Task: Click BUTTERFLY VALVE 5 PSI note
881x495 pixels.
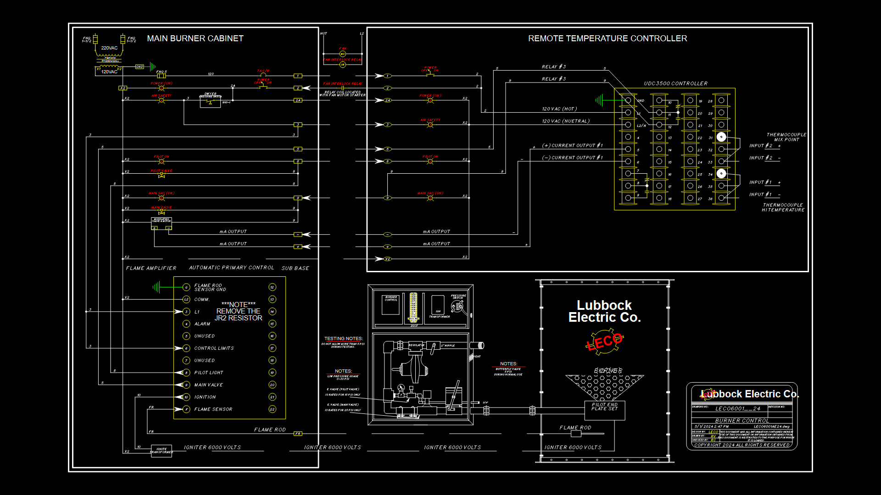Action: click(x=508, y=372)
